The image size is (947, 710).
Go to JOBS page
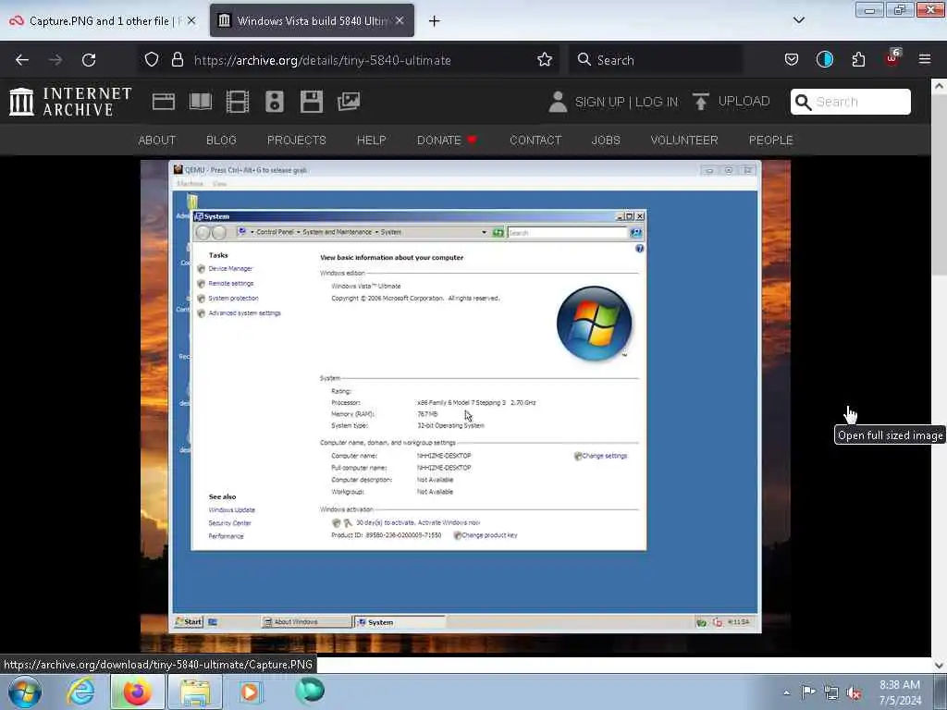click(606, 141)
